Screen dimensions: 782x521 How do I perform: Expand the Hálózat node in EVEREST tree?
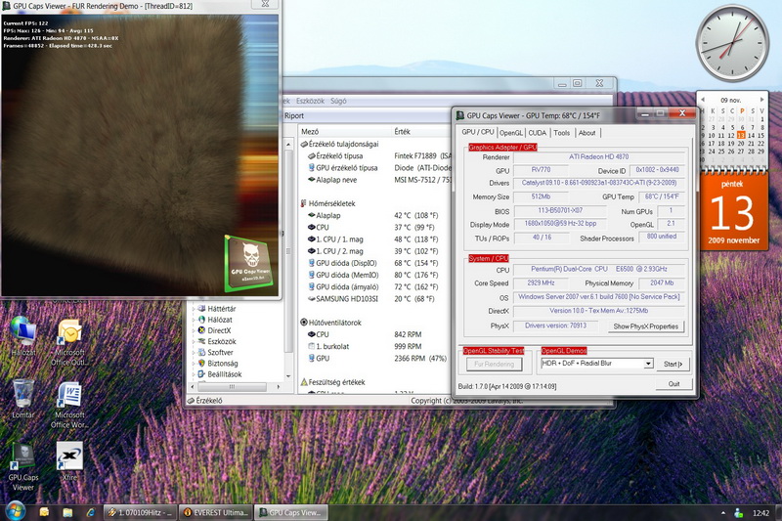tap(194, 320)
